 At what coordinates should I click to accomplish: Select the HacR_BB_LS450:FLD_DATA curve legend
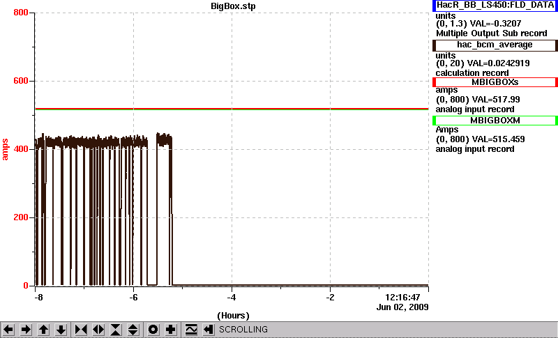point(495,6)
